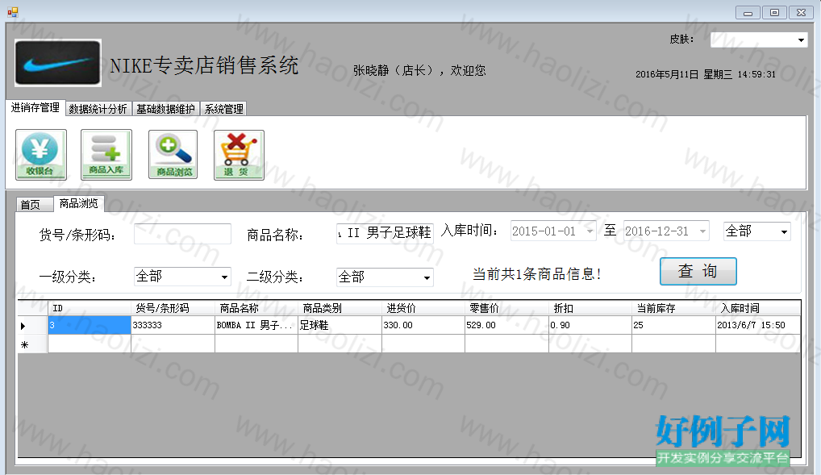Select the 足球鞋 category cell
Image resolution: width=821 pixels, height=475 pixels.
[x=340, y=325]
